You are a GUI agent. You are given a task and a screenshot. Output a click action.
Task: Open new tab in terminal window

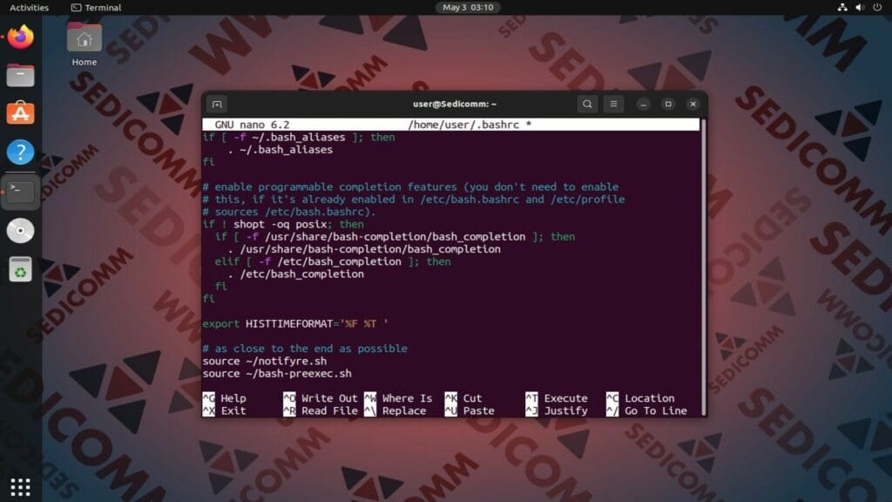point(217,105)
